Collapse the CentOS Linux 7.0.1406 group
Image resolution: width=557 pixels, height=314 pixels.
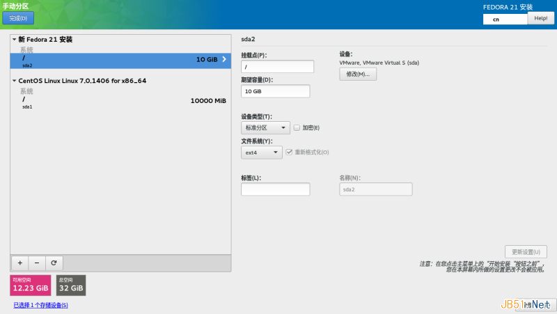tap(14, 81)
